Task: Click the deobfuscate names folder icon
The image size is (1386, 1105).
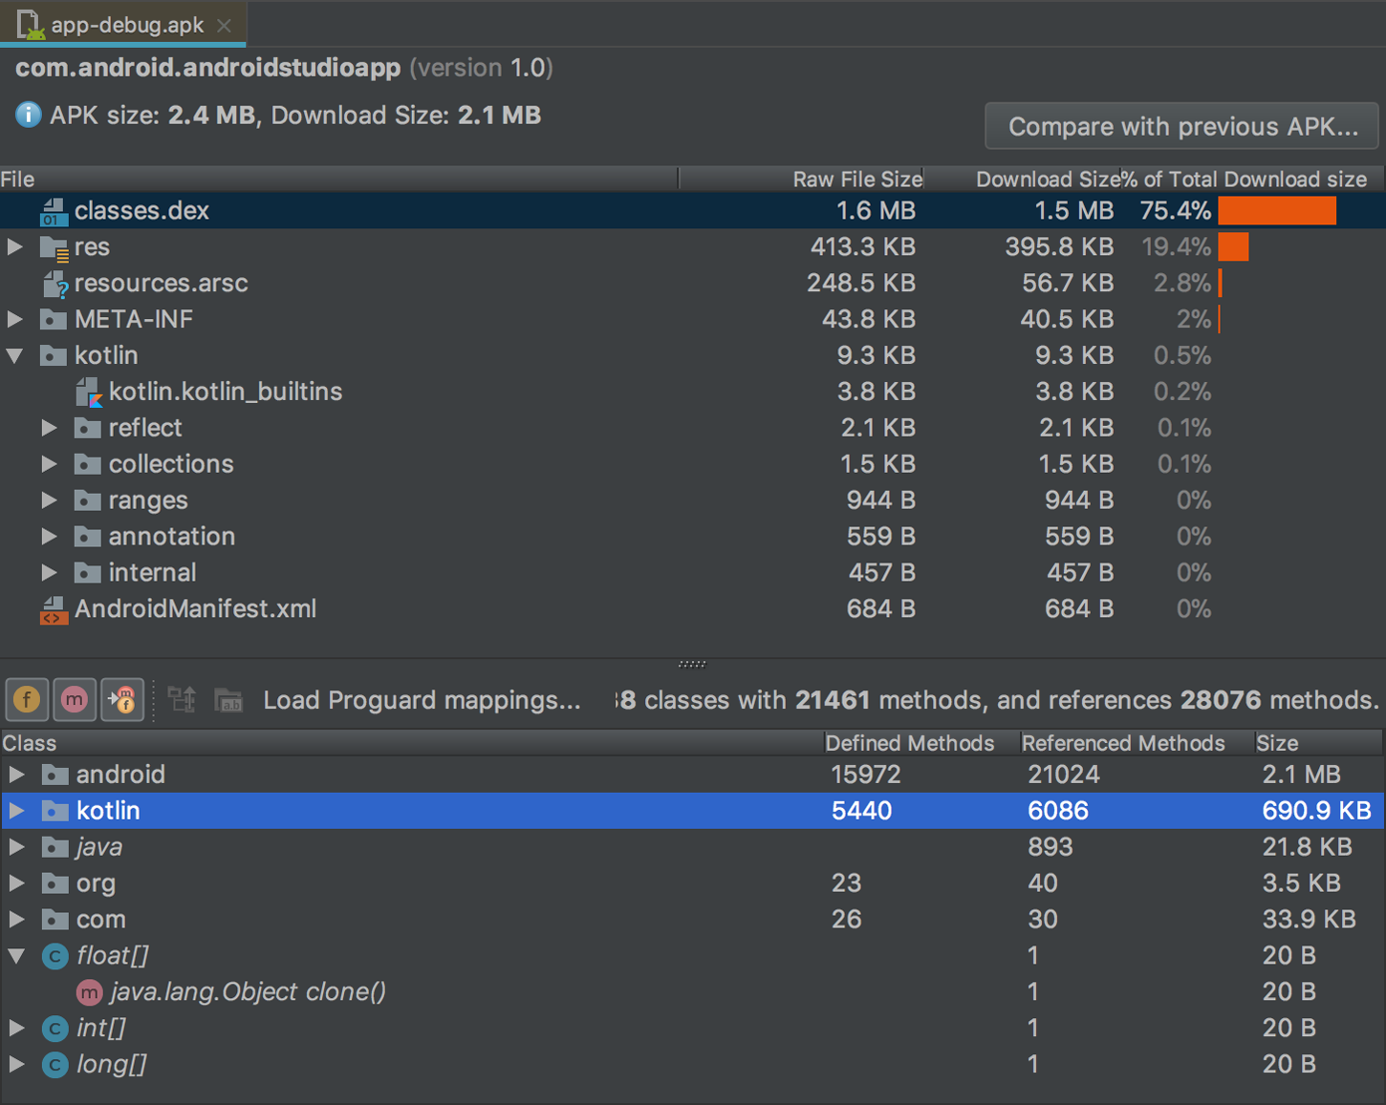Action: [x=228, y=700]
